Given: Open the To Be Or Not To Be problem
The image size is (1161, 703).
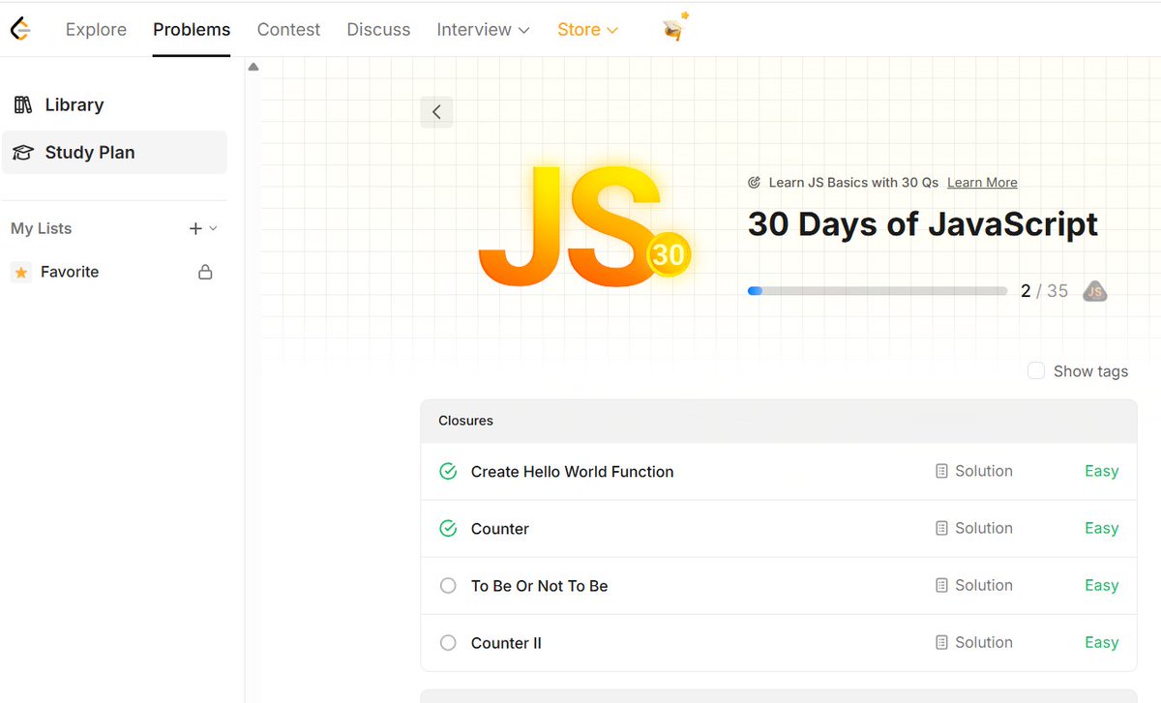Looking at the screenshot, I should pos(539,586).
